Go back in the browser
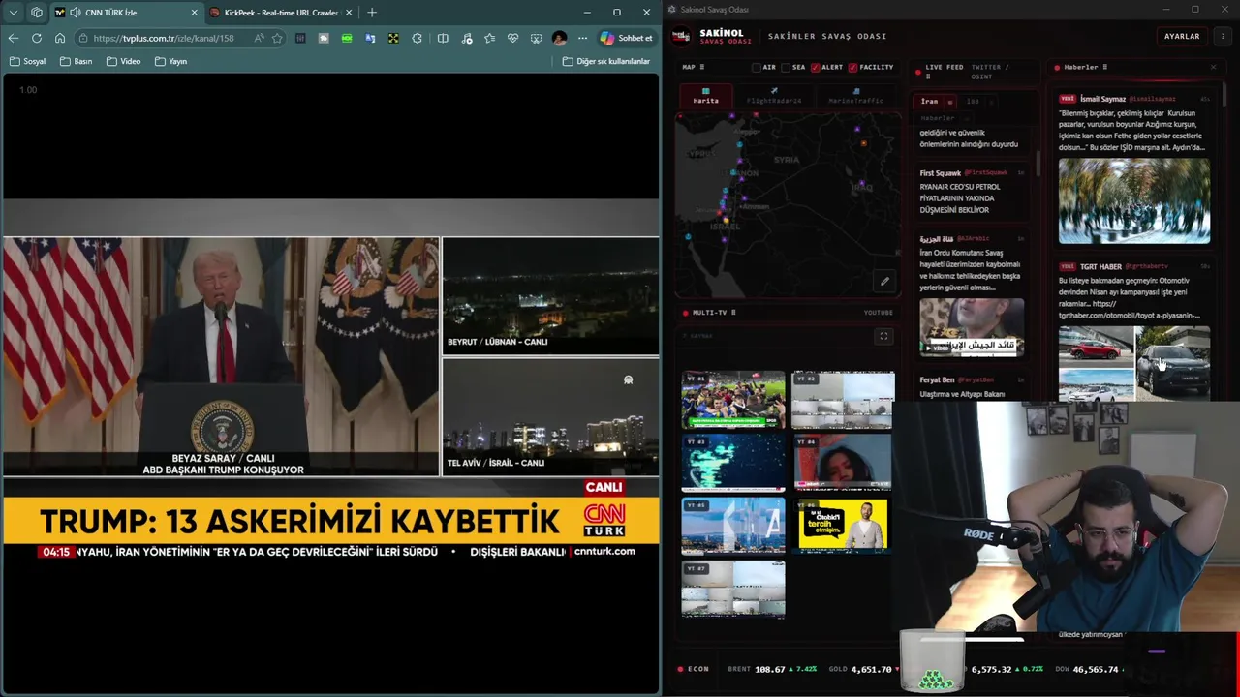Screen dimensions: 1240x697 coord(13,38)
